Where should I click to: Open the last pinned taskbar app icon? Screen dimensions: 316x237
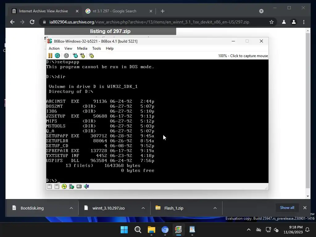[x=192, y=230]
